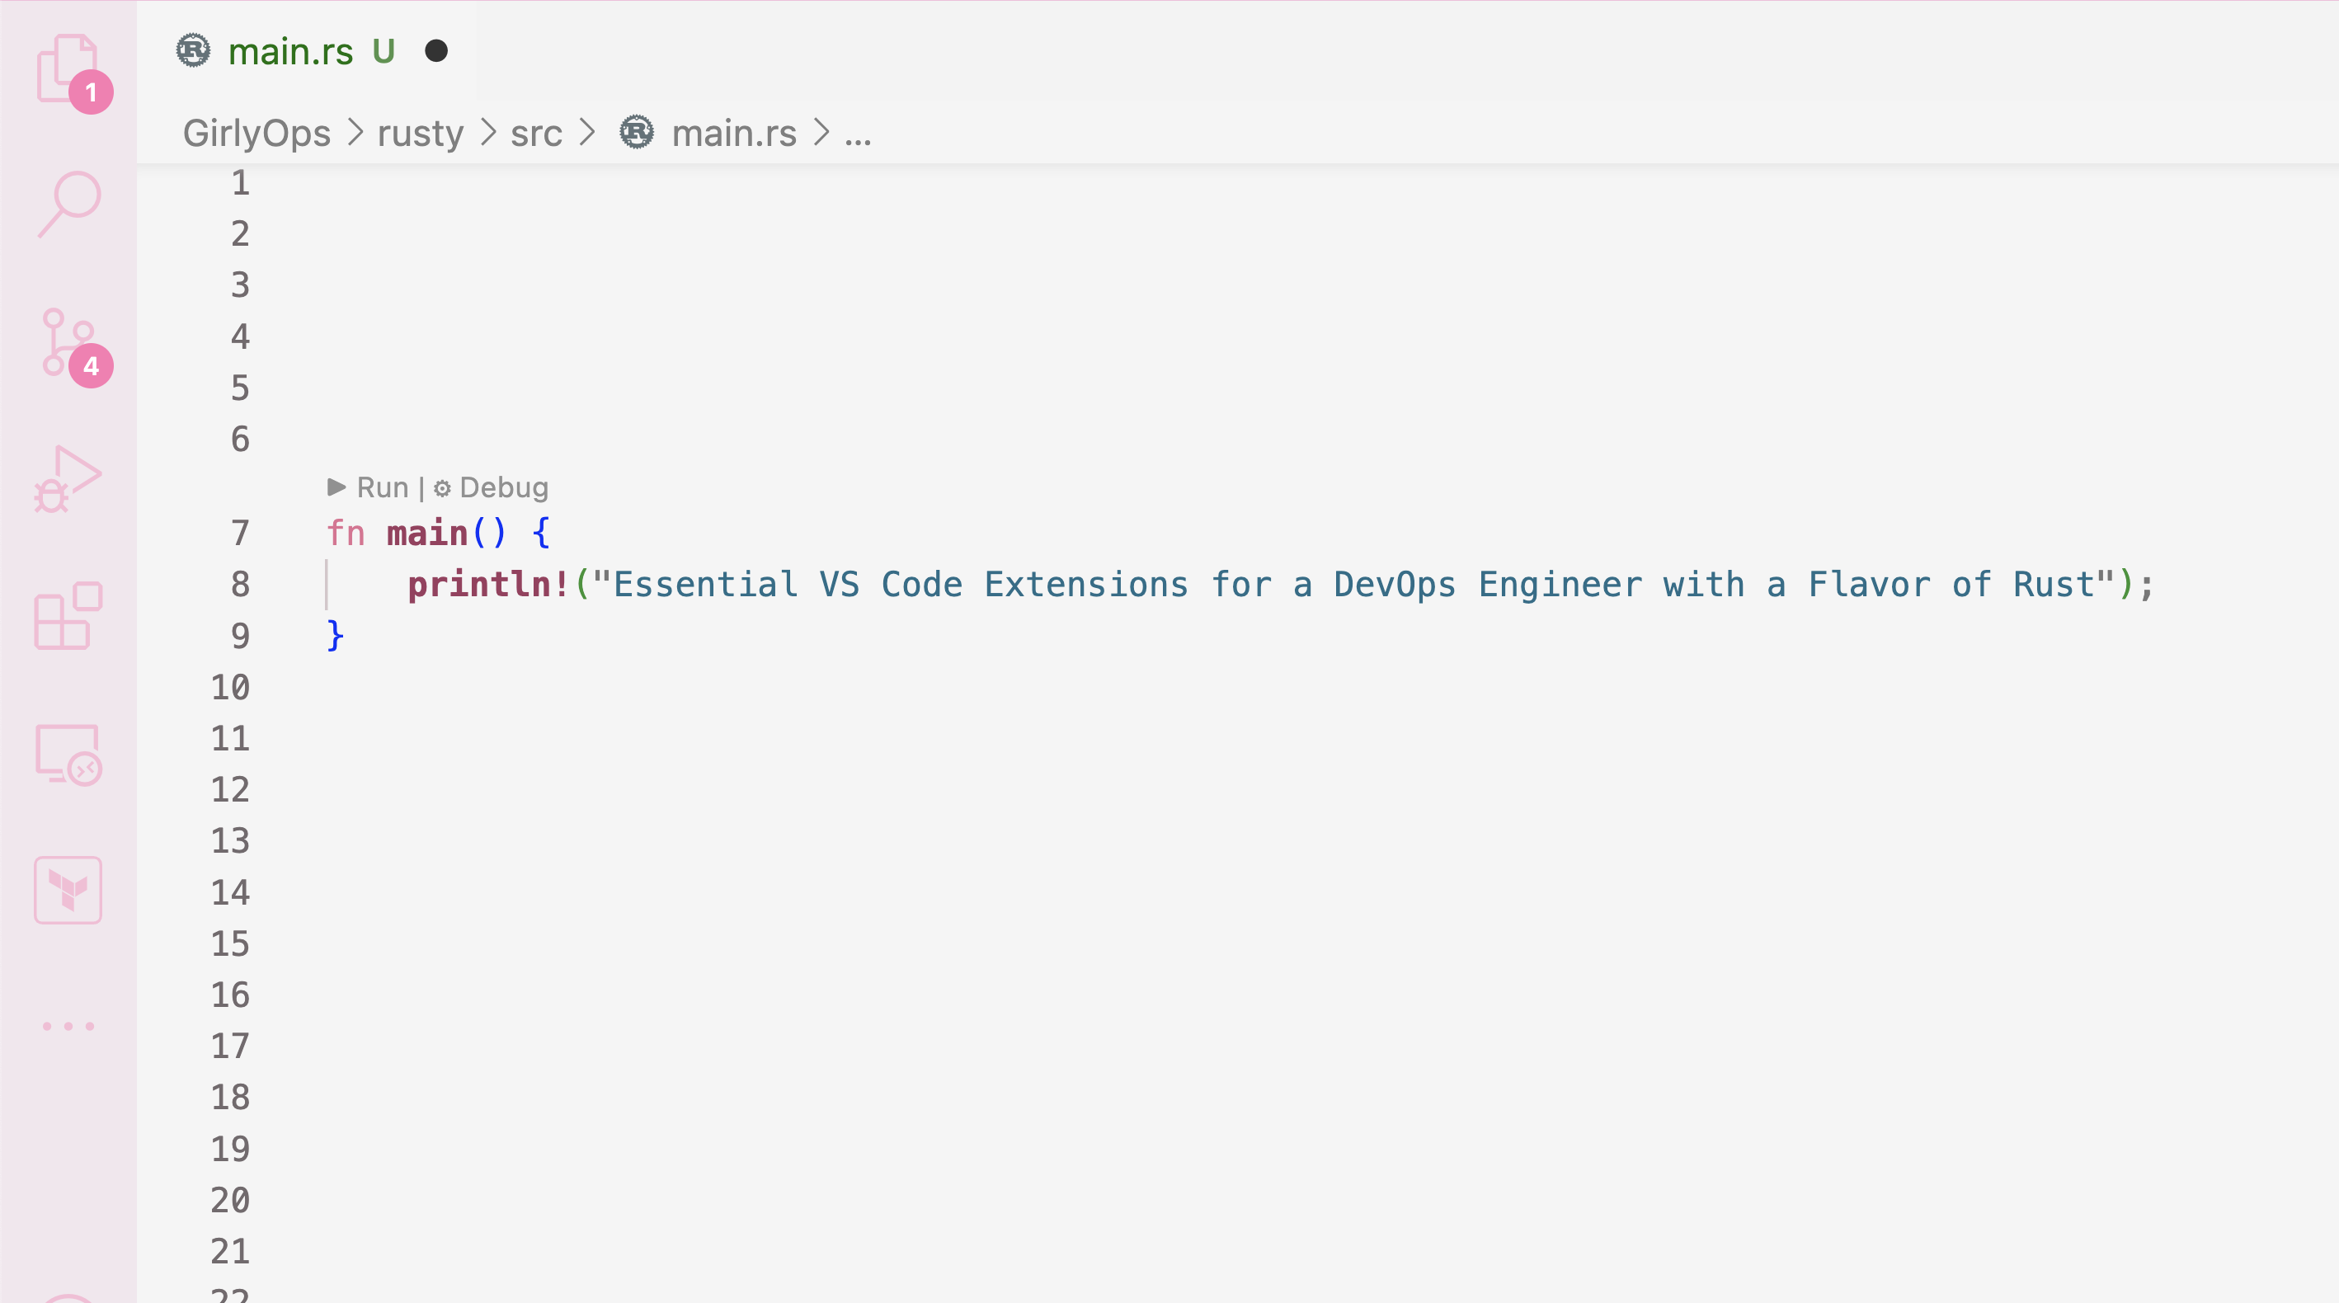Click src folder in the breadcrumb
This screenshot has height=1303, width=2339.
click(x=537, y=134)
